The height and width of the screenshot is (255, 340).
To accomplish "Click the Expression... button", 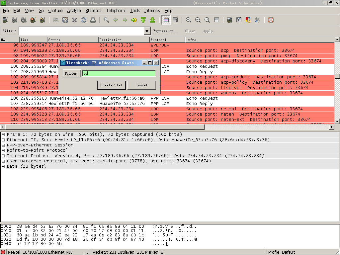I will click(166, 31).
